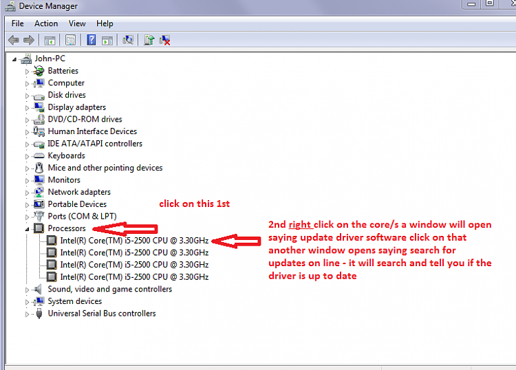Click the Keyboards icon

(39, 156)
